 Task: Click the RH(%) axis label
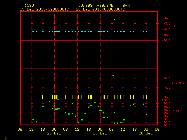tap(176, 111)
